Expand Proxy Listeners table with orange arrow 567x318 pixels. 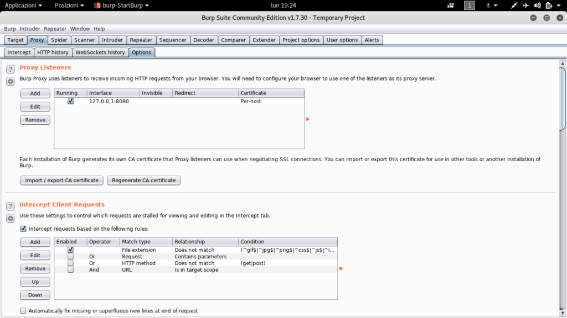pyautogui.click(x=308, y=119)
